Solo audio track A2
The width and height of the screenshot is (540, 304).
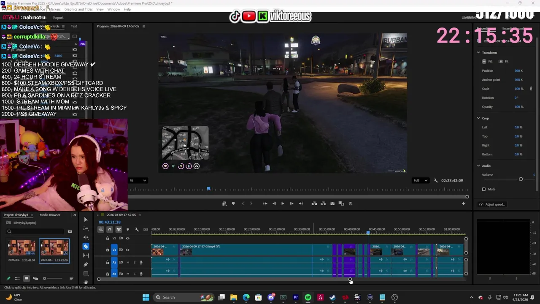click(x=135, y=274)
